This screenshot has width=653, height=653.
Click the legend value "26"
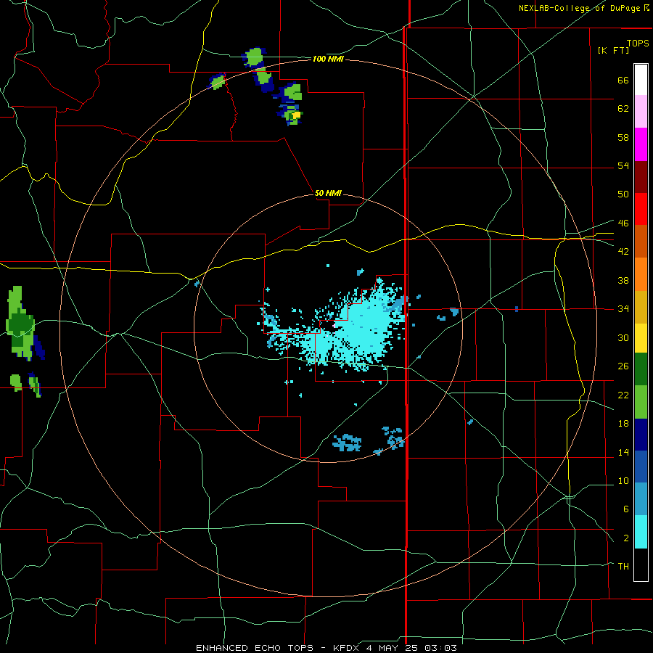point(623,366)
